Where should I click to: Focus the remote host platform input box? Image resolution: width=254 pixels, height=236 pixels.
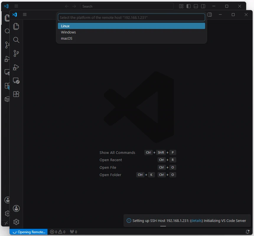click(131, 17)
